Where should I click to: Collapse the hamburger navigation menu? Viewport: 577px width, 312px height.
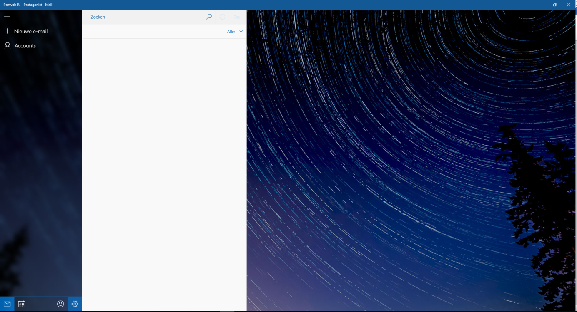point(7,17)
